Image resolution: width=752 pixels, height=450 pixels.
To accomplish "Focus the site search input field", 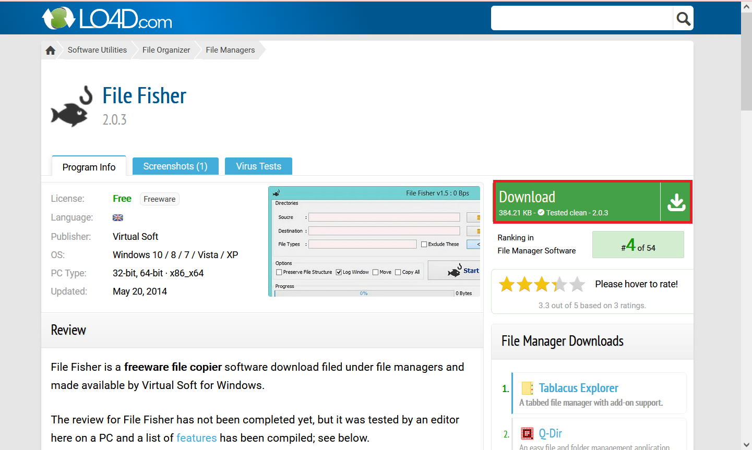I will click(582, 19).
